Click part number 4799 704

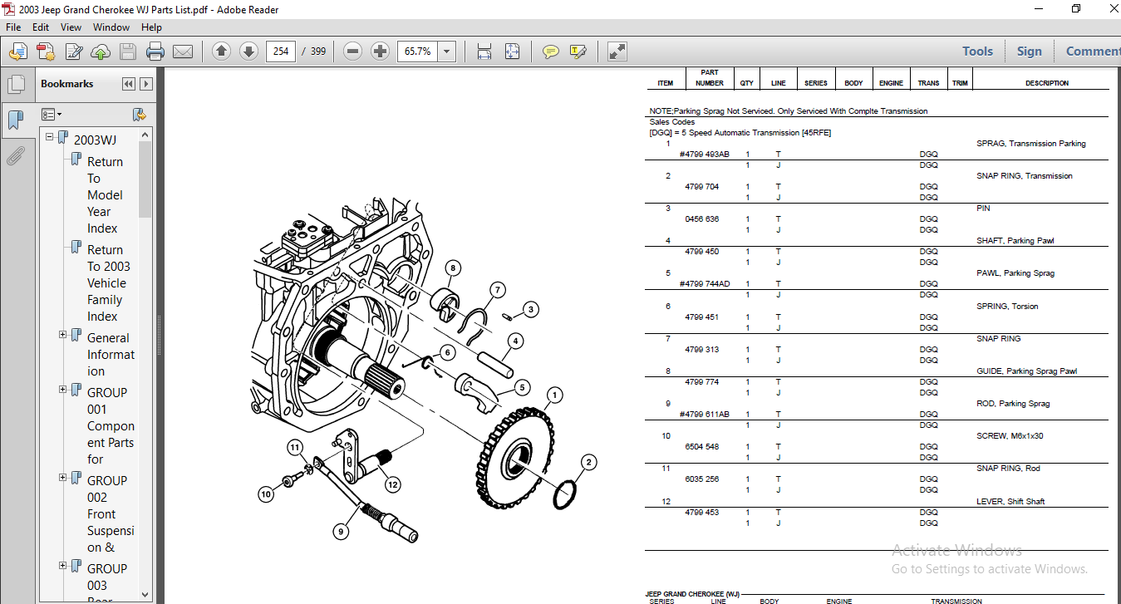[x=701, y=187]
